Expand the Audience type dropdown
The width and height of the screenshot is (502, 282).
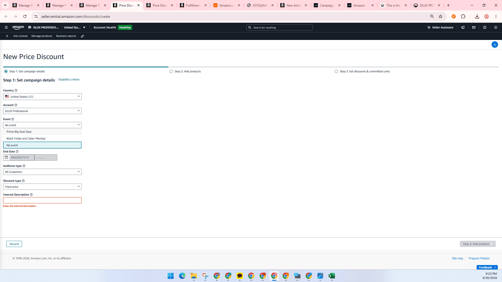tap(42, 172)
